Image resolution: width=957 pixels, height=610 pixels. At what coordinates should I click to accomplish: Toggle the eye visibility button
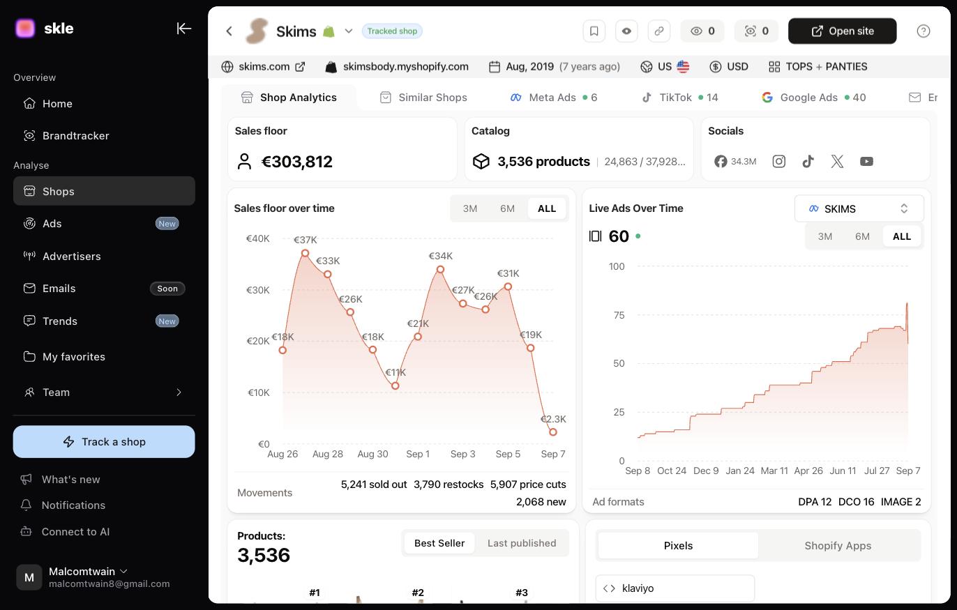pos(626,31)
